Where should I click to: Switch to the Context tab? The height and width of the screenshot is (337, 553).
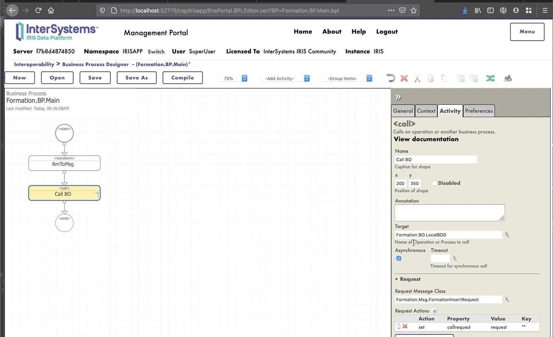pyautogui.click(x=426, y=111)
